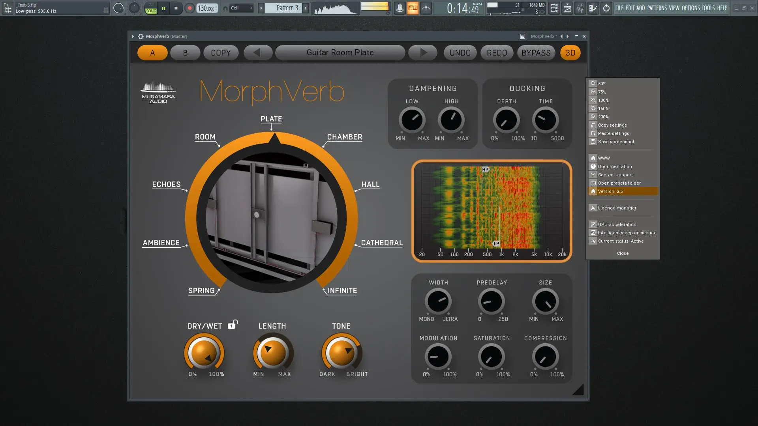Click the CATHEDRAL reverb type label
Image resolution: width=758 pixels, height=426 pixels.
click(x=381, y=243)
